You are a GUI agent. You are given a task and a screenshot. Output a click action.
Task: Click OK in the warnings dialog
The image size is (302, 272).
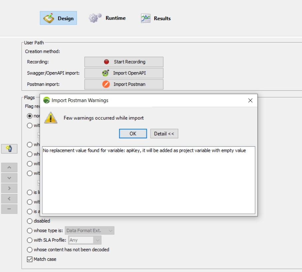coord(133,133)
